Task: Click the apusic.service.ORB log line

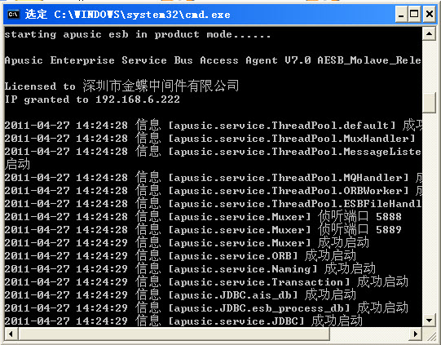Action: click(180, 256)
